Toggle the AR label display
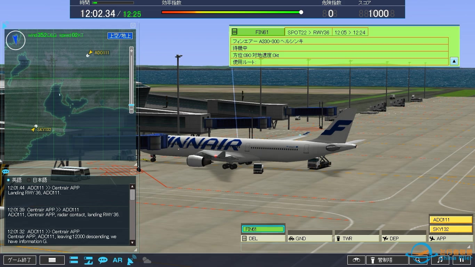Screen dimensions: 475x267 click(x=118, y=260)
